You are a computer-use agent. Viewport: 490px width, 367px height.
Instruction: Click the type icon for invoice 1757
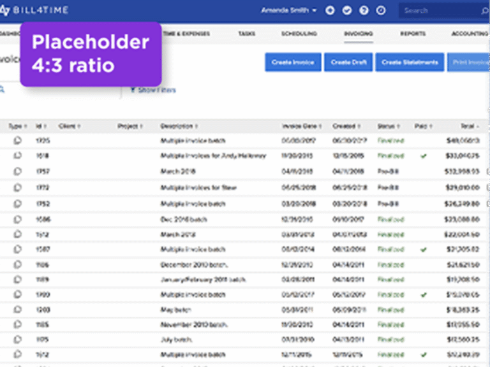tap(17, 171)
